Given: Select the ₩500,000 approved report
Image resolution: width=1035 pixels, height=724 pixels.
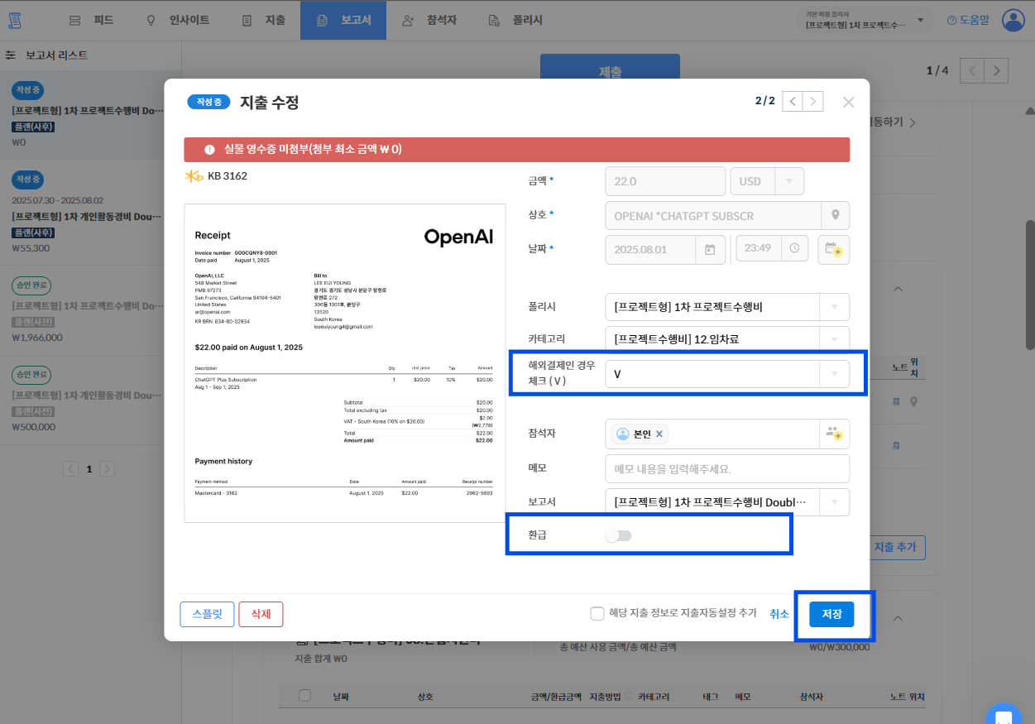Looking at the screenshot, I should pos(90,400).
